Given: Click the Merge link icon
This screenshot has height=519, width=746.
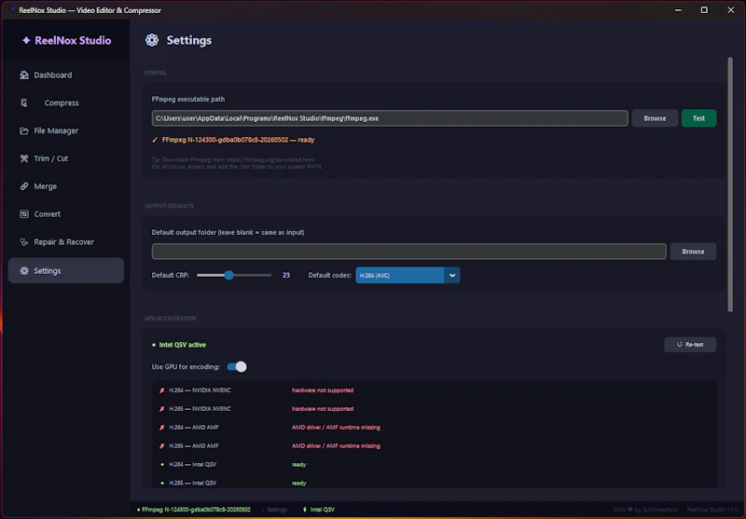Looking at the screenshot, I should (24, 186).
